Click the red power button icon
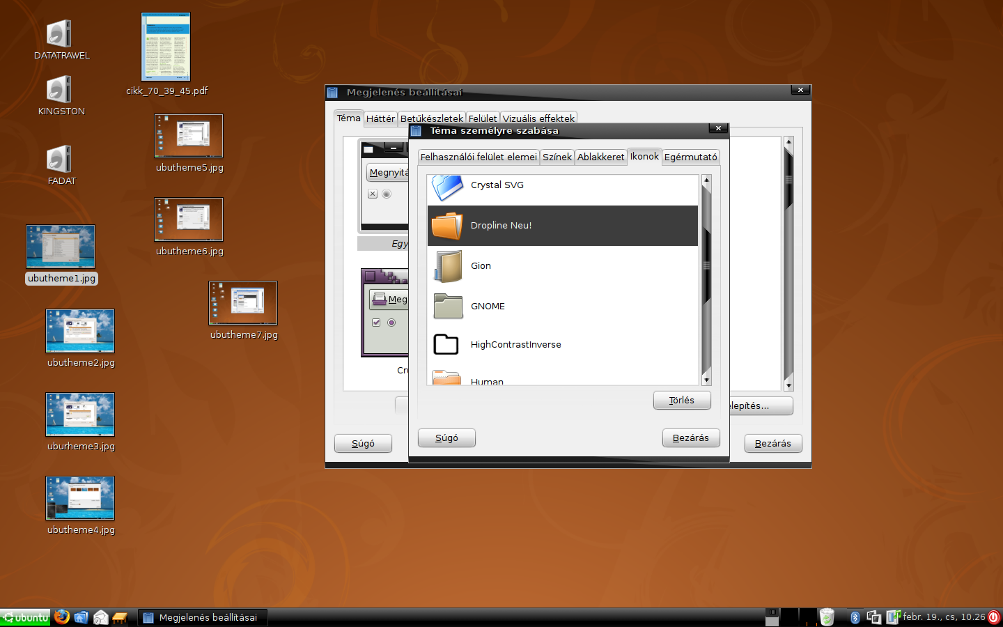 [x=994, y=617]
